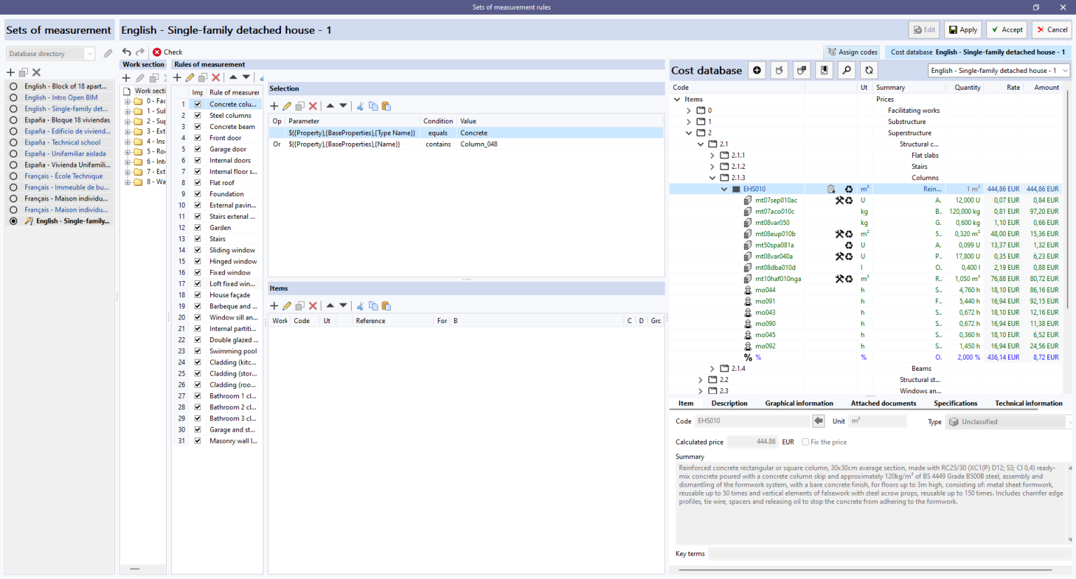Delete with the red X in the Items panel

coord(312,306)
